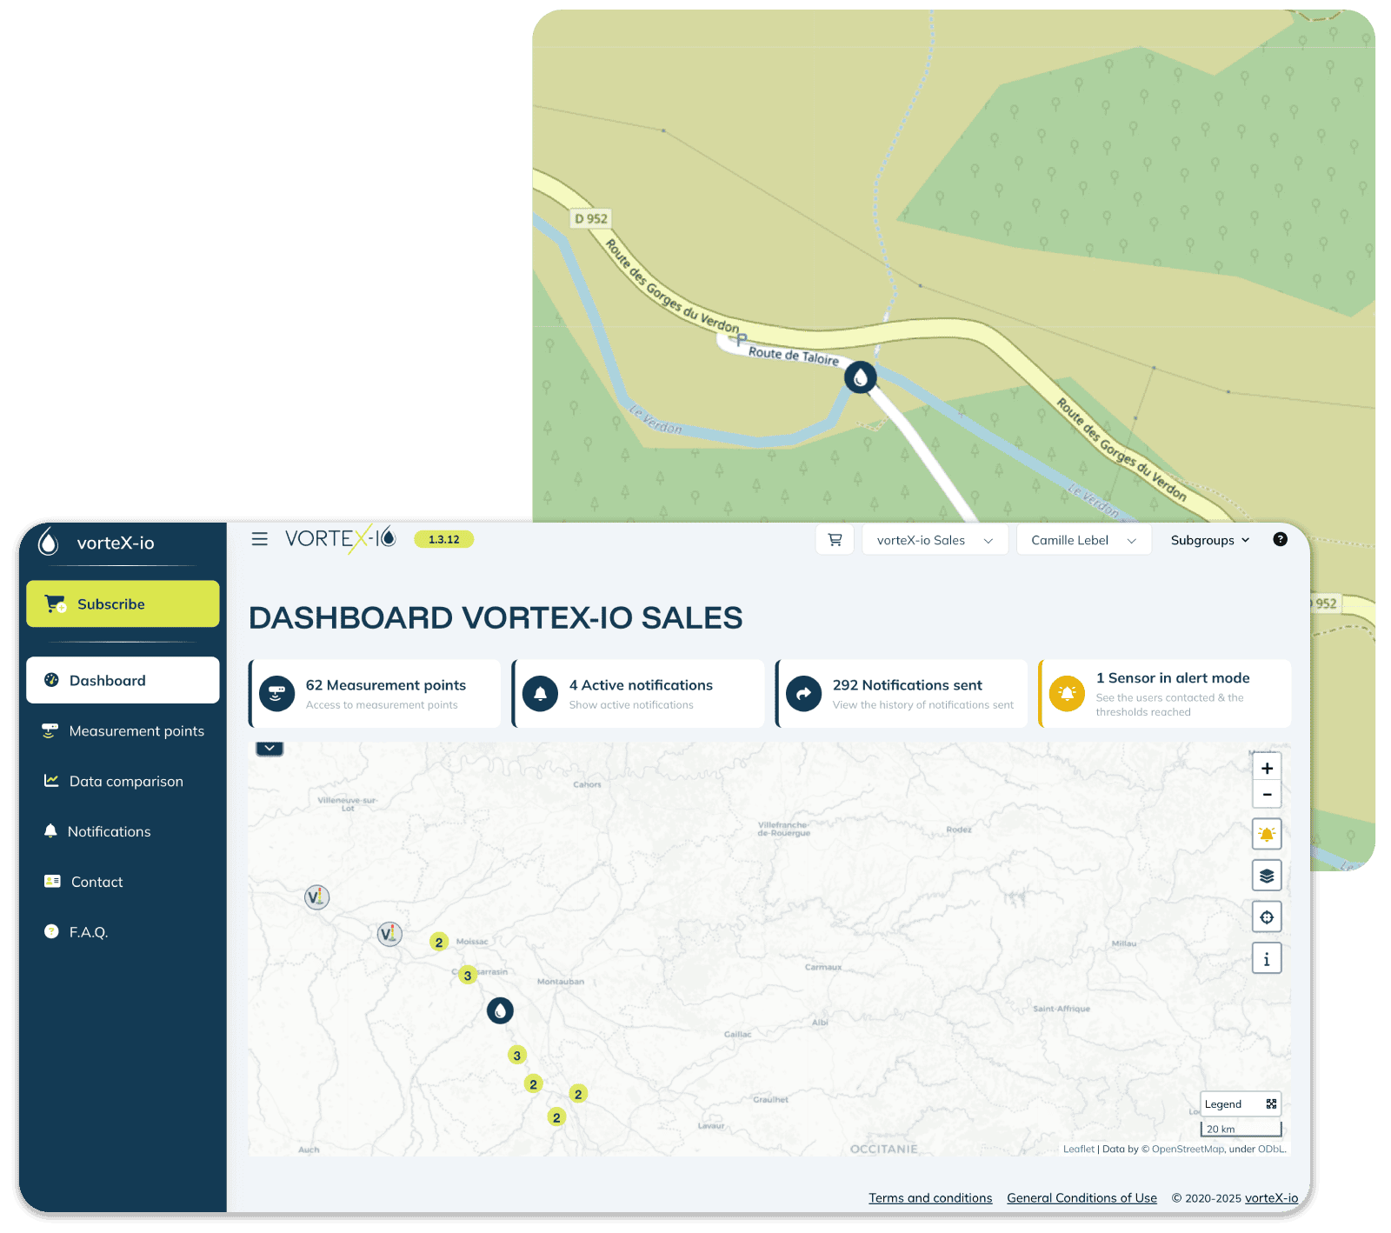Click the yellow Subscribe button

[x=123, y=603]
